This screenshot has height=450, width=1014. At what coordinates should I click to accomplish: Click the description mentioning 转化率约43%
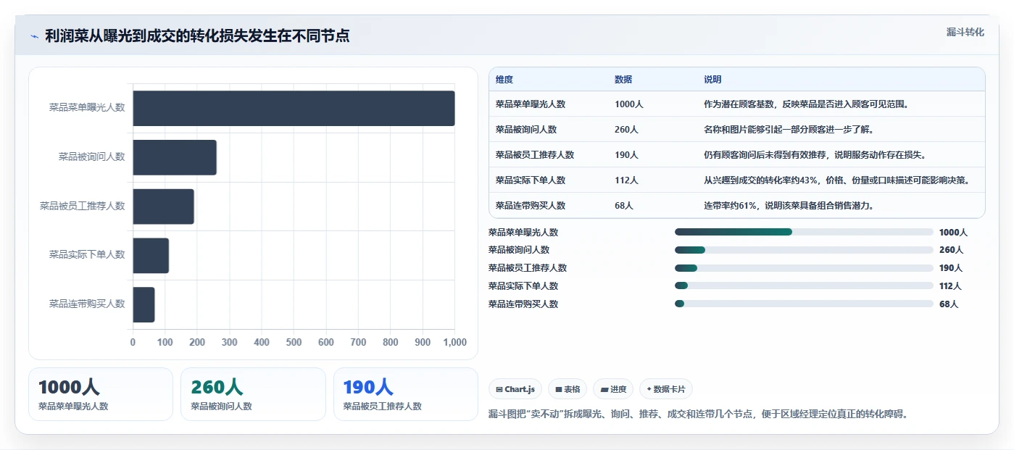click(x=836, y=180)
